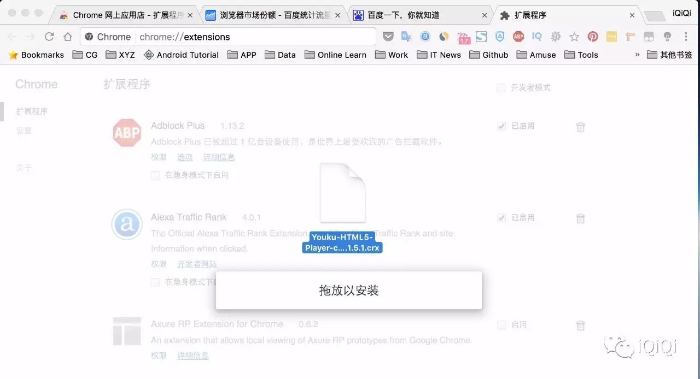700x379 pixels.
Task: Open the Data bookmarks folder
Action: [x=280, y=55]
